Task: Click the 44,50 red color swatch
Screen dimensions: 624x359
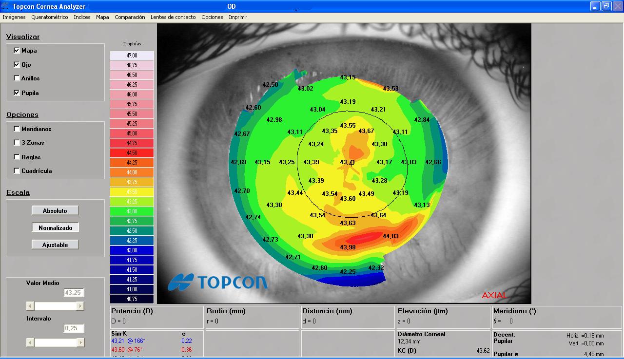Action: pyautogui.click(x=132, y=153)
